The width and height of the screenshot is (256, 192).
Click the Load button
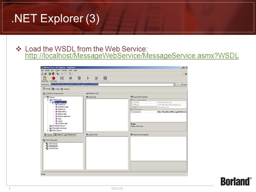[184, 85]
